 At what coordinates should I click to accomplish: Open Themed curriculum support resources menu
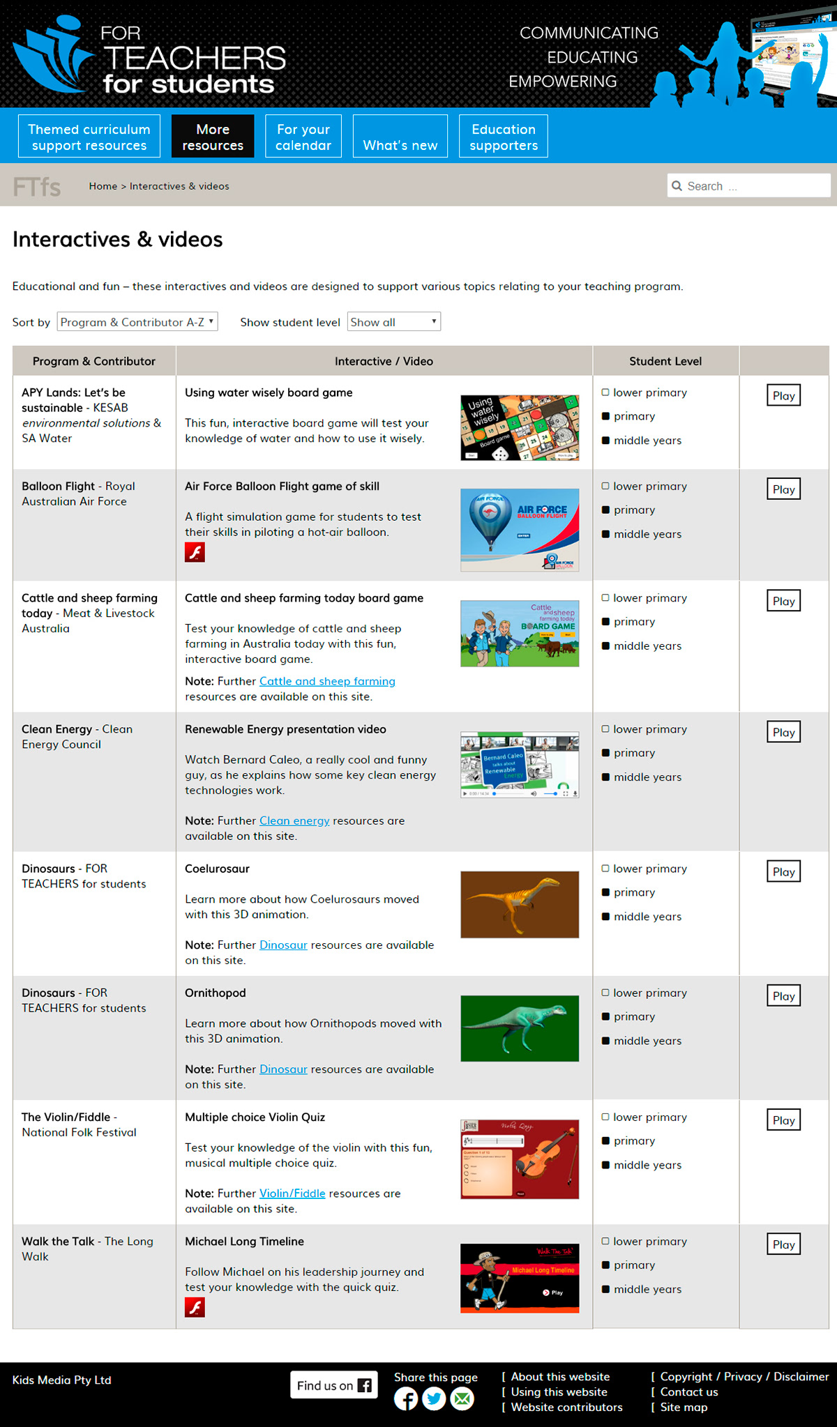pos(89,137)
